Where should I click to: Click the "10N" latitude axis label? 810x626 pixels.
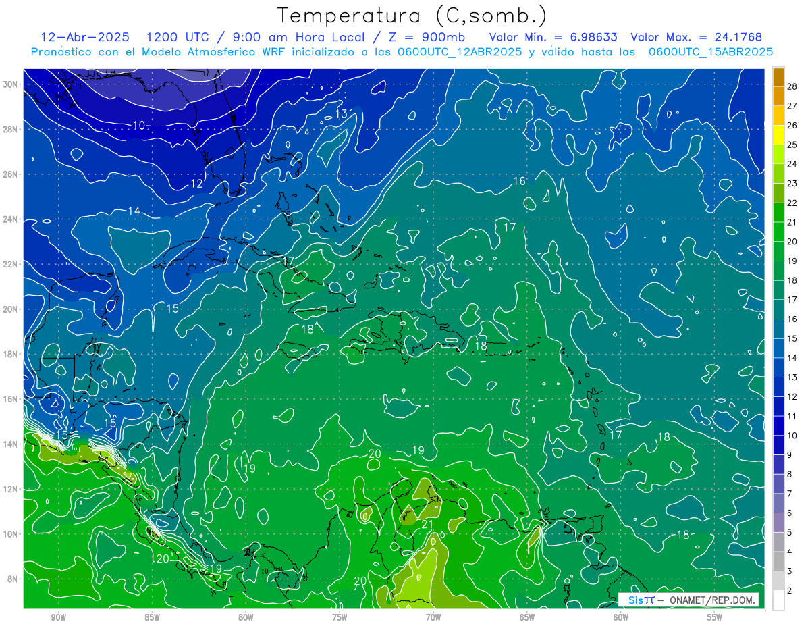tap(9, 533)
